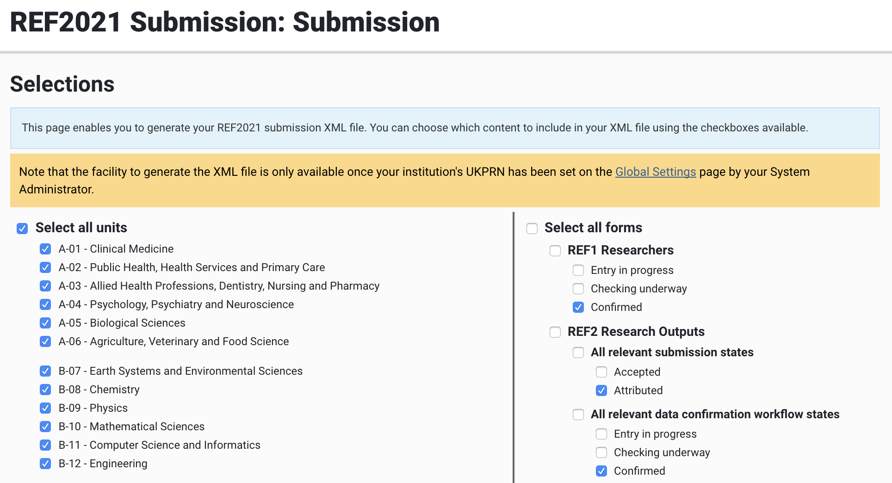Uncheck A-03 Allied Health Professions unit

[x=45, y=286]
